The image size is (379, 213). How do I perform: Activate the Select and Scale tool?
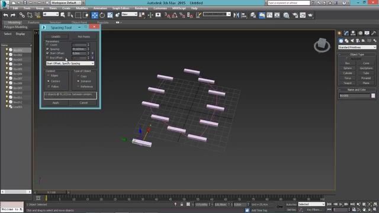coord(110,15)
